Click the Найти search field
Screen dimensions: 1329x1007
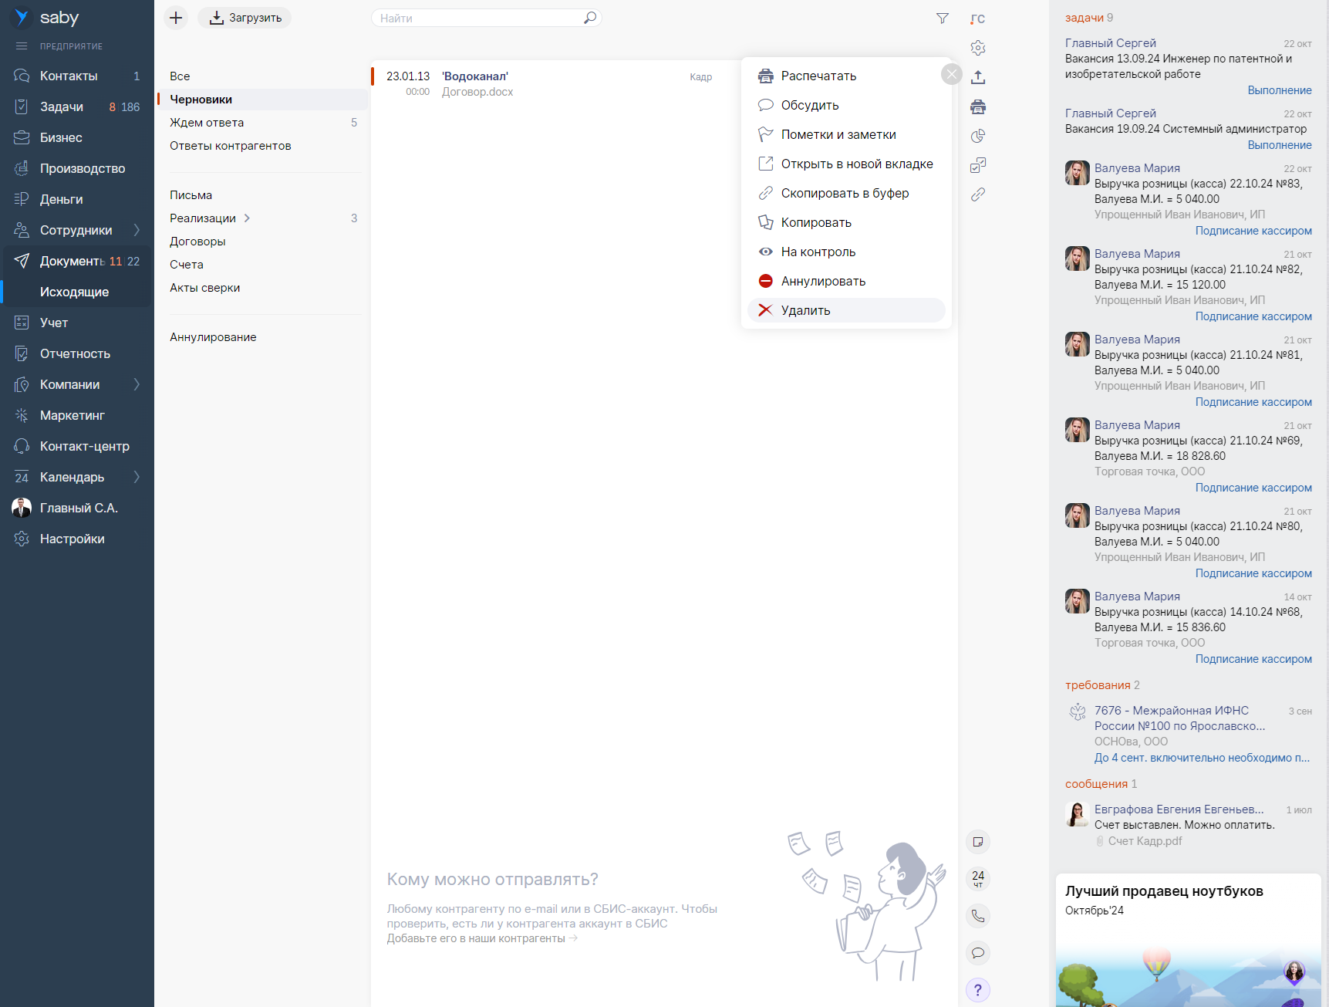478,18
